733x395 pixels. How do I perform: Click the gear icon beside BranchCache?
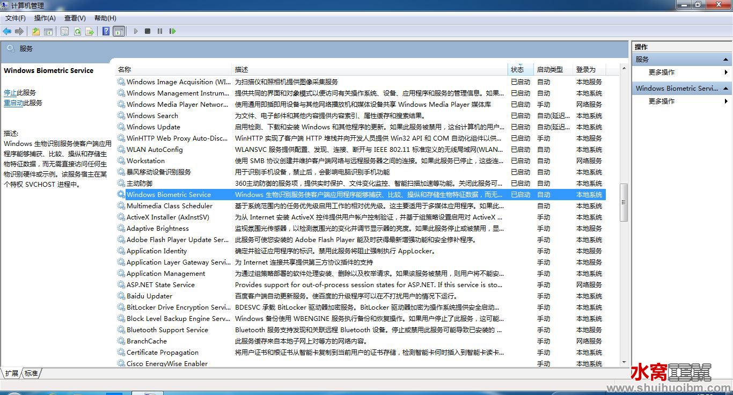[121, 341]
